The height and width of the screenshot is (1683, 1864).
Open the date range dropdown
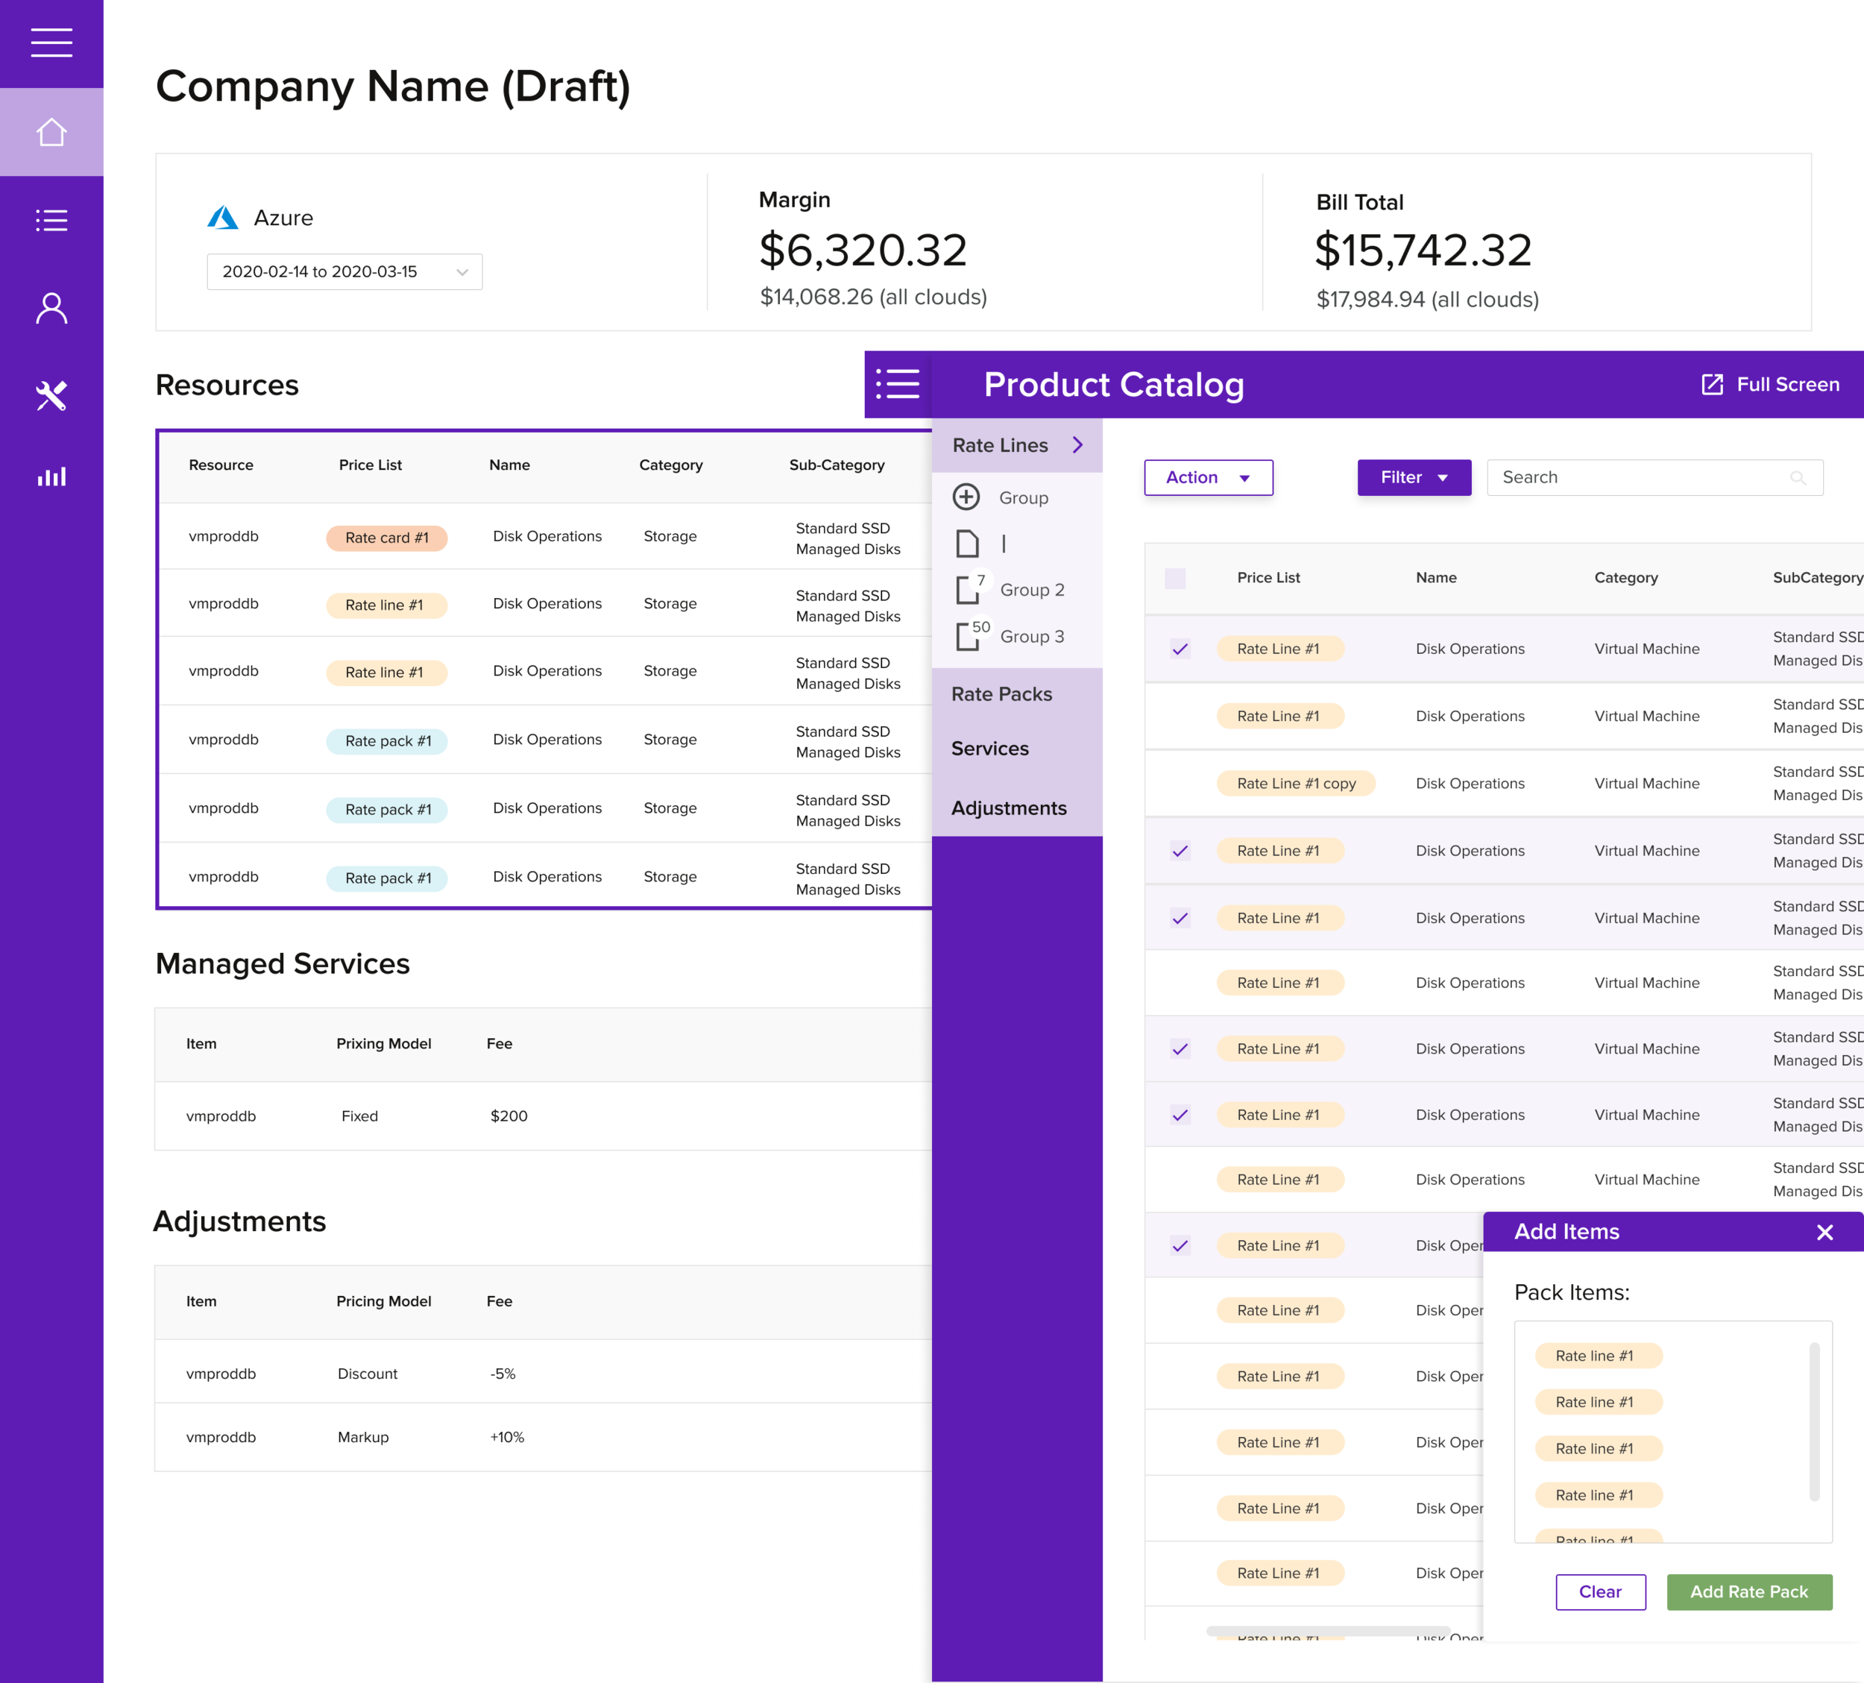[x=344, y=272]
